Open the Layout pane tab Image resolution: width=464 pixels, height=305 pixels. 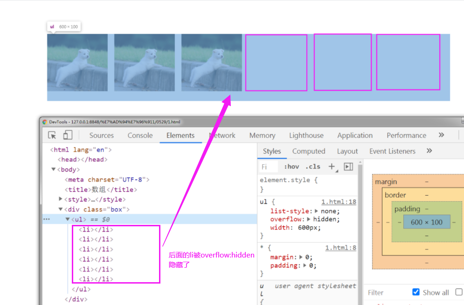tap(347, 151)
